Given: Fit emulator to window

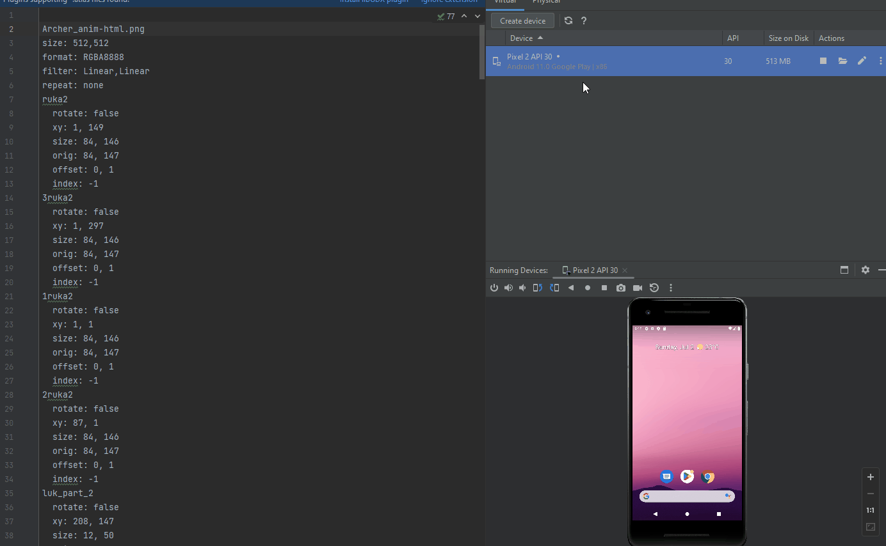Looking at the screenshot, I should [871, 527].
